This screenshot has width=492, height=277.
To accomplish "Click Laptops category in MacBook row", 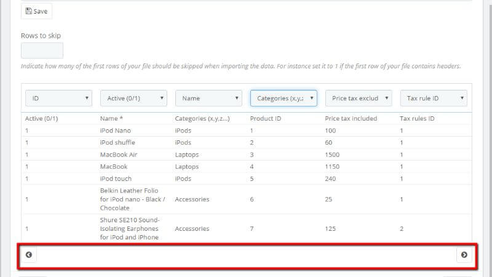I will 187,167.
